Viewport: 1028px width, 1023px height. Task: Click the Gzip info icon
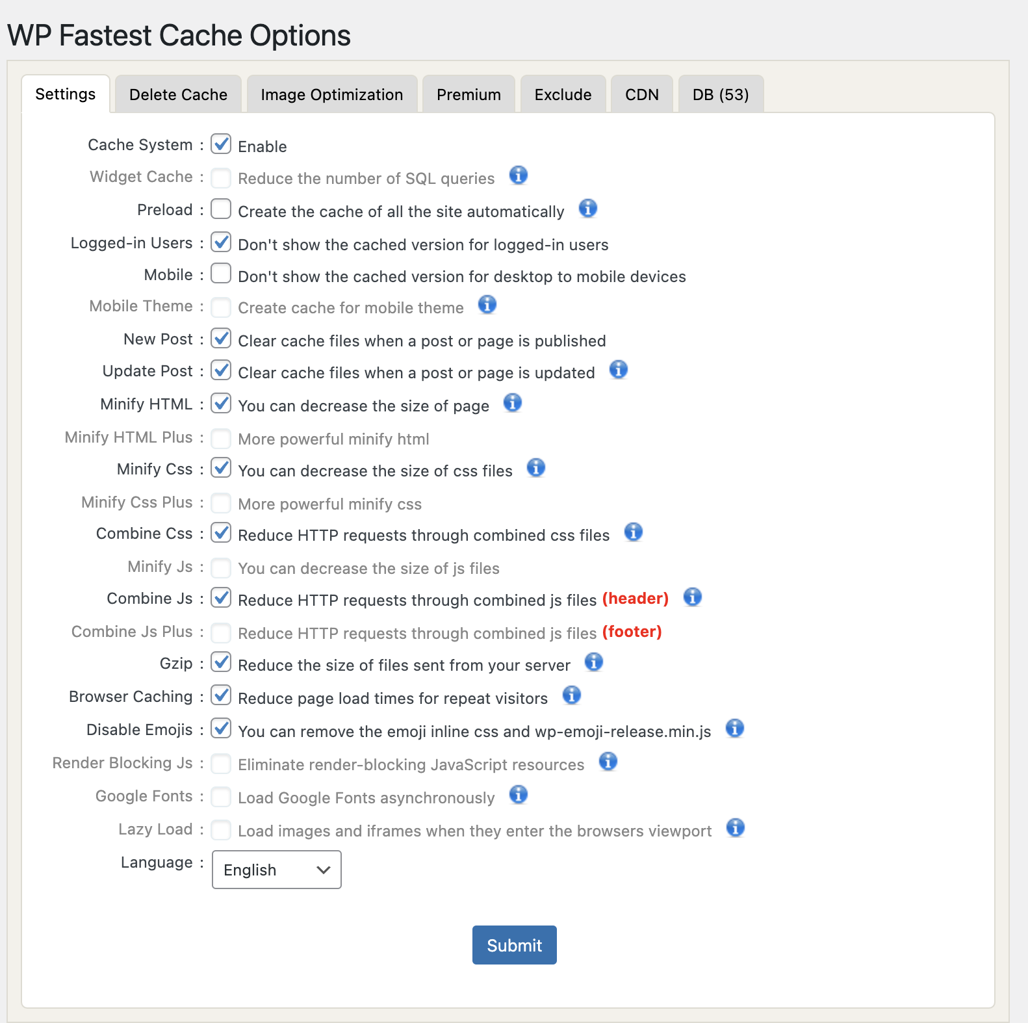pos(594,662)
